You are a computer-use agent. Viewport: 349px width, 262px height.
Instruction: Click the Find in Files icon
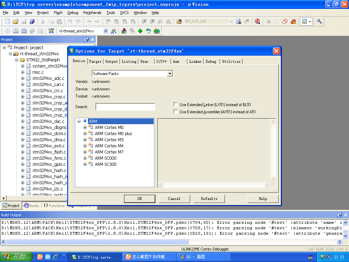click(179, 21)
